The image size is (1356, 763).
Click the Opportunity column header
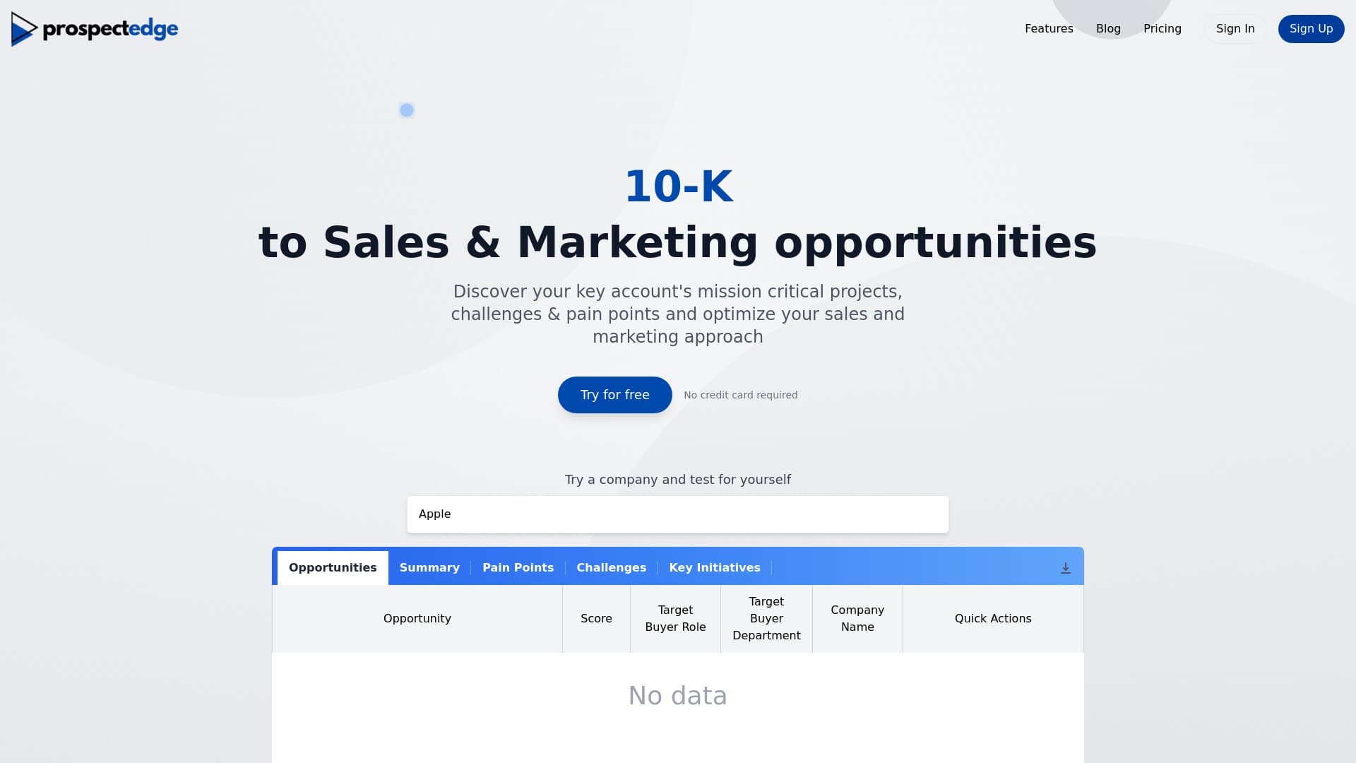coord(417,619)
